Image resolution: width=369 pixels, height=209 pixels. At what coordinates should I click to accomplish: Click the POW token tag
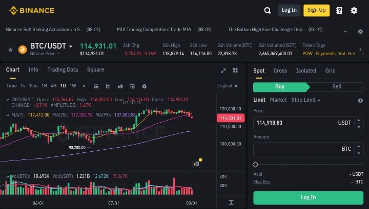click(x=307, y=54)
